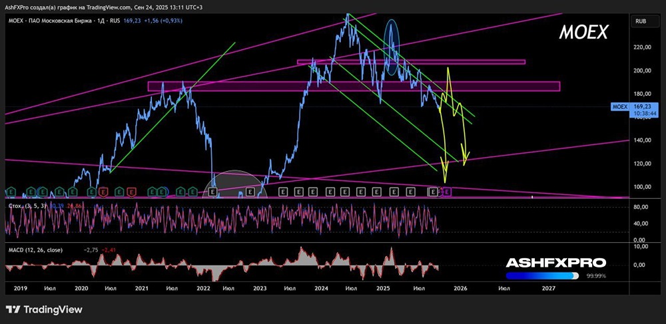This screenshot has width=666, height=324.
Task: Click the Июл label between 2026 and 2027
Action: coord(504,289)
